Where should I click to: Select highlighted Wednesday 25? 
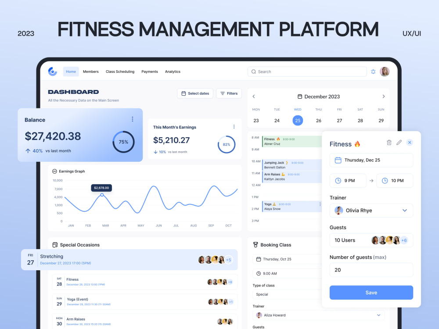298,121
